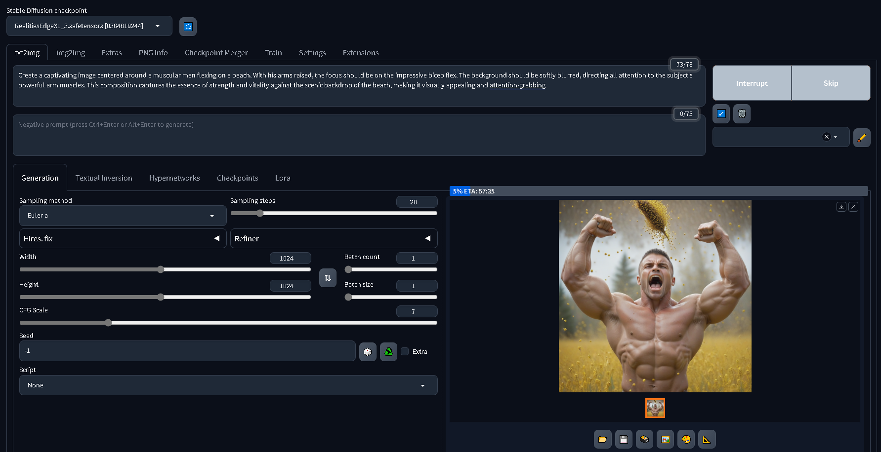
Task: Click the Seed input field
Action: (187, 351)
